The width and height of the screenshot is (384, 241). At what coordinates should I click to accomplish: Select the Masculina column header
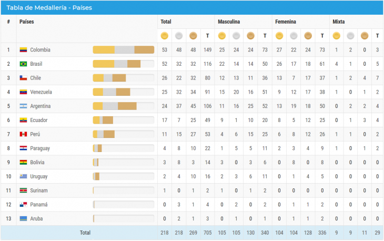coord(229,22)
